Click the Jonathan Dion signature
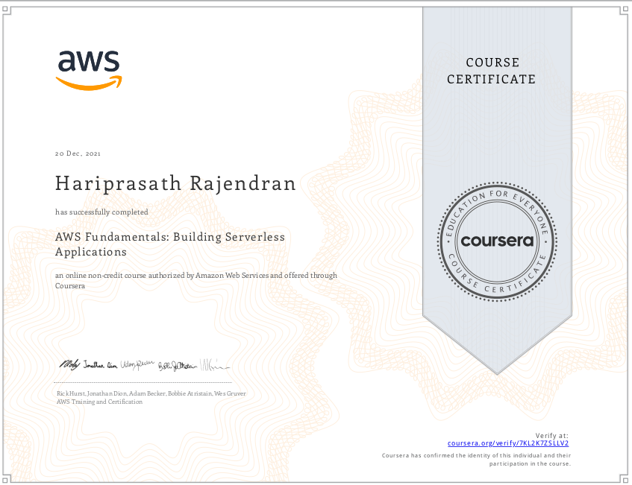This screenshot has width=632, height=485. 101,366
